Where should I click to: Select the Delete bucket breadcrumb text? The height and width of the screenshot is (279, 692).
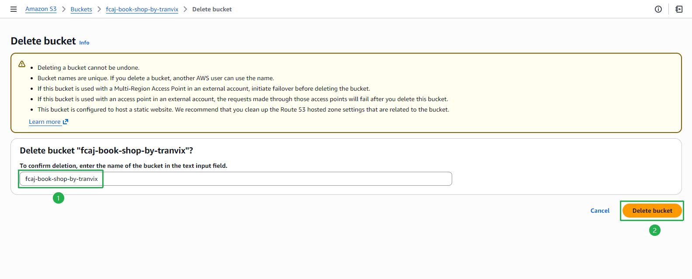click(212, 9)
